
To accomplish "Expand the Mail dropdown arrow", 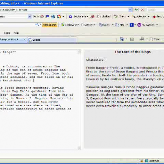I will point(127,25).
